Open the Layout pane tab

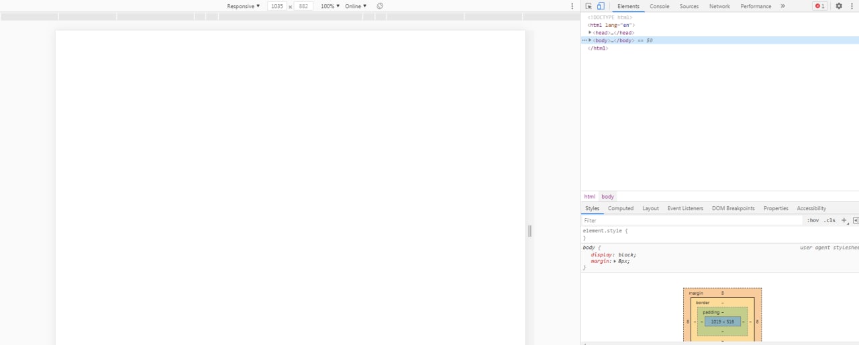pyautogui.click(x=650, y=208)
